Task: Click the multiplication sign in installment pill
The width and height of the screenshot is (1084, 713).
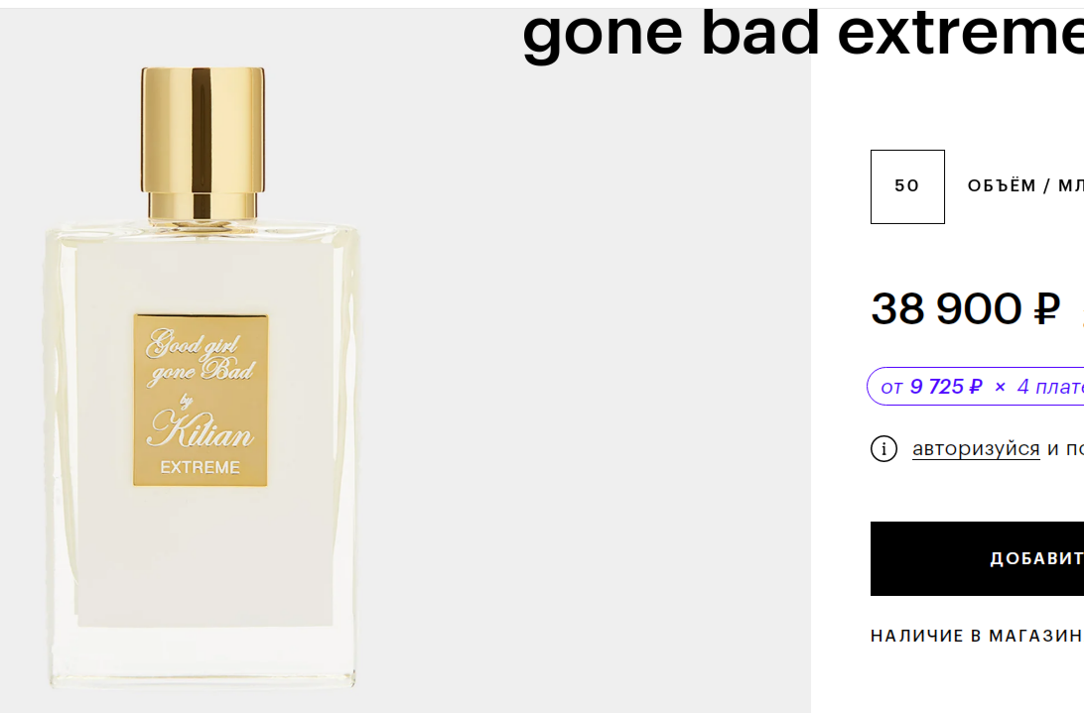Action: coord(1000,387)
